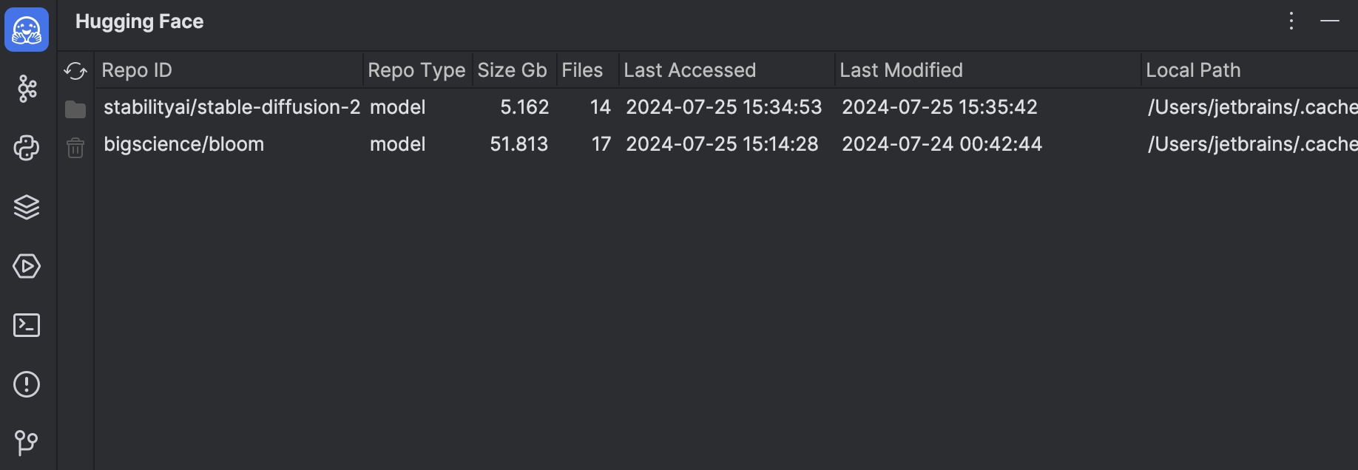Sort repos by Last Modified

[900, 69]
